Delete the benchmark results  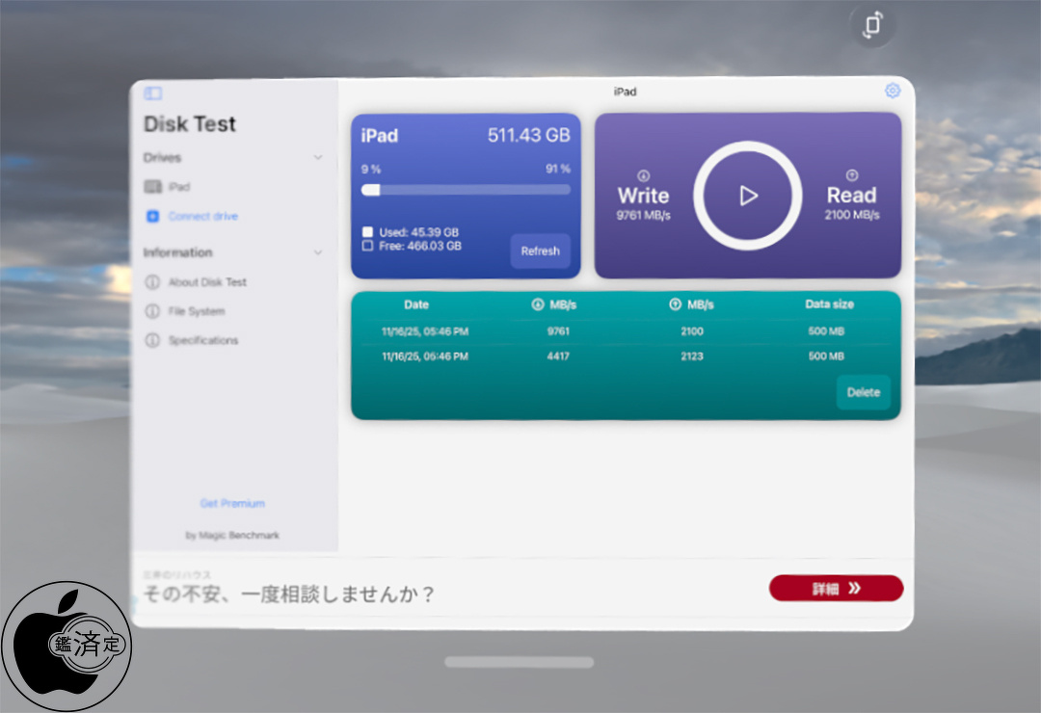(863, 392)
